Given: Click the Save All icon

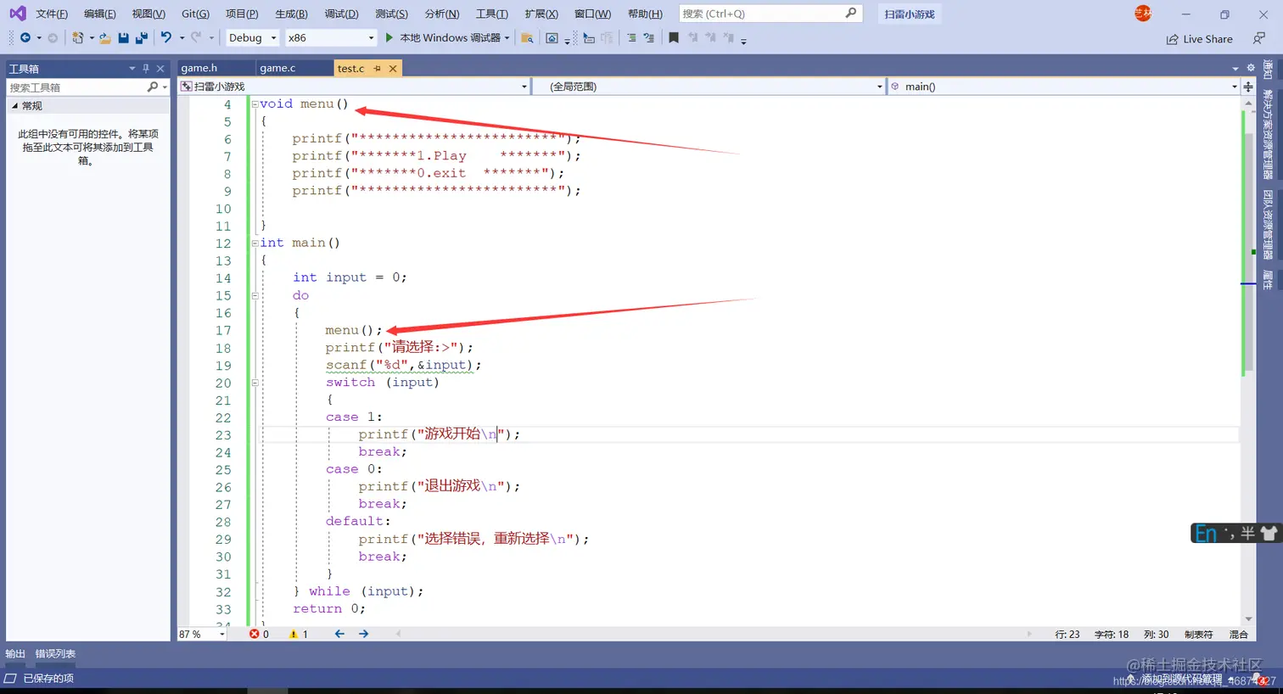Looking at the screenshot, I should tap(142, 37).
